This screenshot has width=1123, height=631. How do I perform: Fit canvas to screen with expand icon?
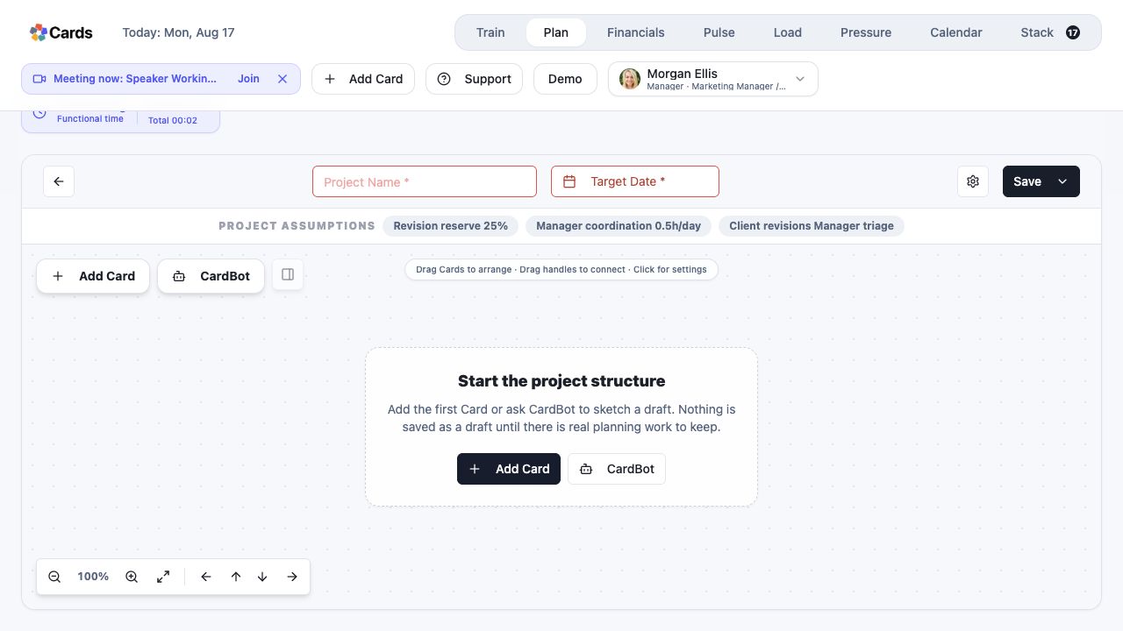click(x=163, y=577)
